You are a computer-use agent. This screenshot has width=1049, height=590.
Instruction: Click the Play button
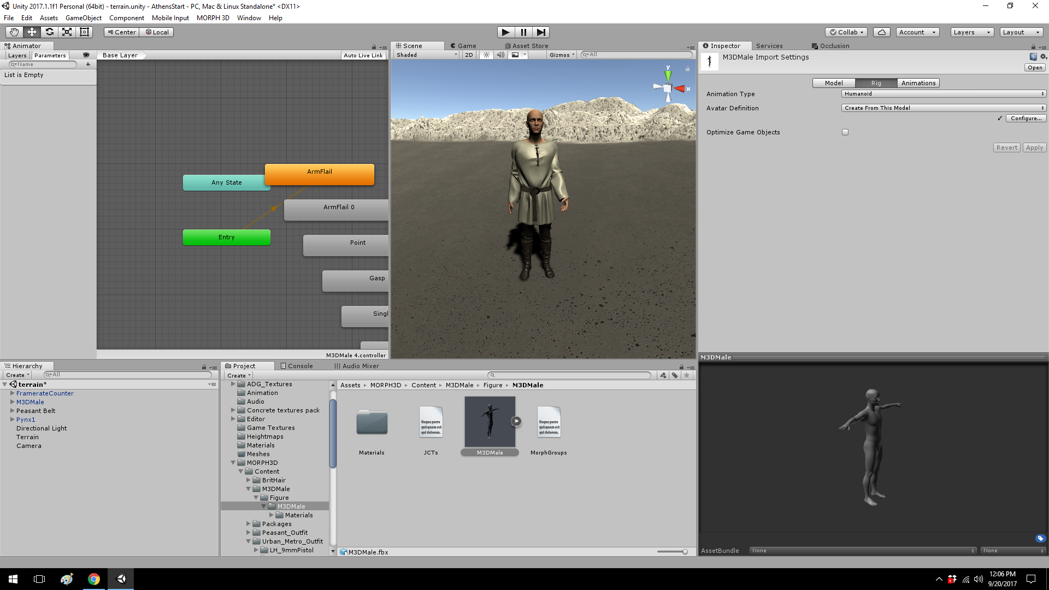[x=506, y=32]
